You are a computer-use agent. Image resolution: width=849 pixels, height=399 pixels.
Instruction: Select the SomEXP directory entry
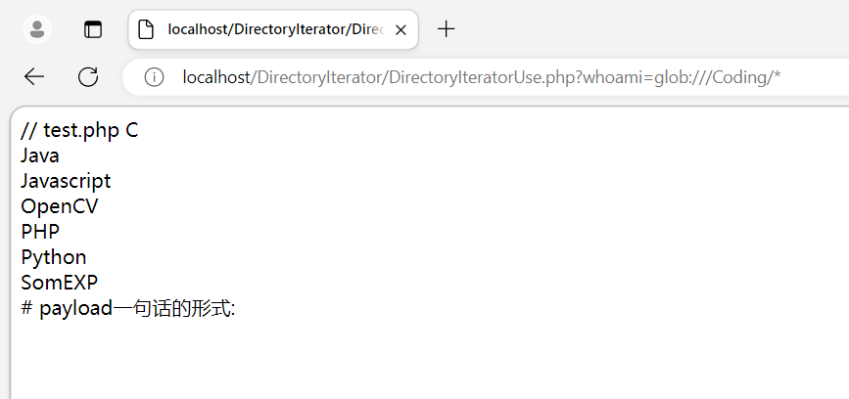(60, 283)
